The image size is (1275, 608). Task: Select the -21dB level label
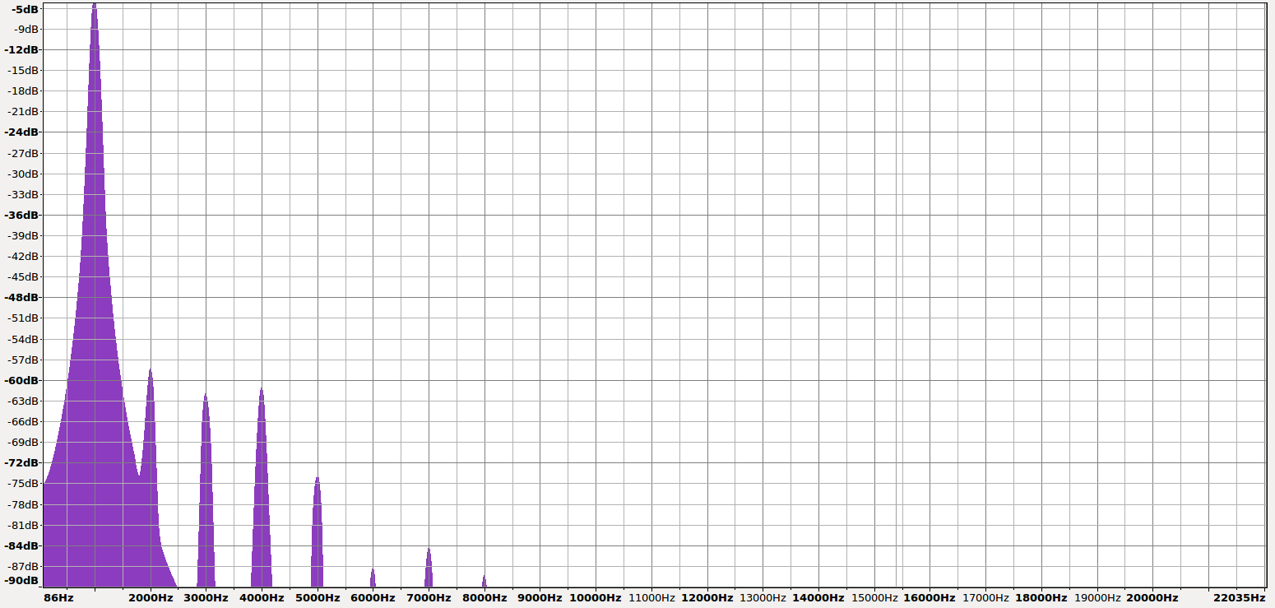tap(22, 111)
